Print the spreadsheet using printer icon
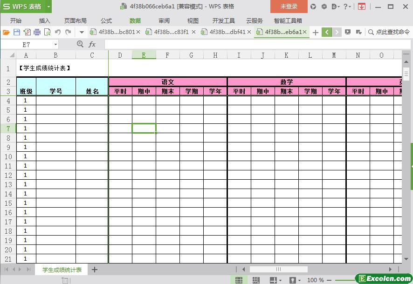The width and height of the screenshot is (413, 284). (37, 32)
